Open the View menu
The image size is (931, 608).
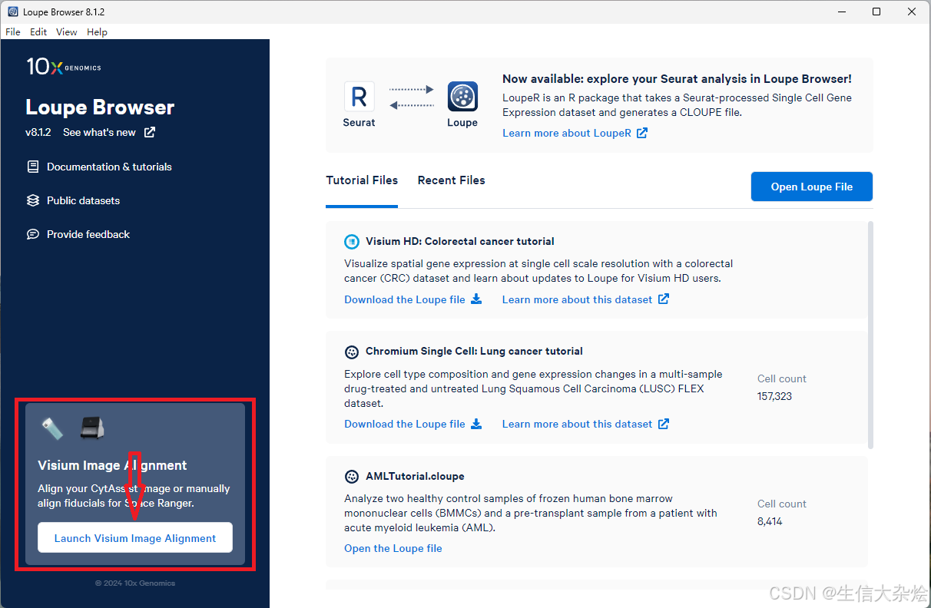pyautogui.click(x=67, y=31)
